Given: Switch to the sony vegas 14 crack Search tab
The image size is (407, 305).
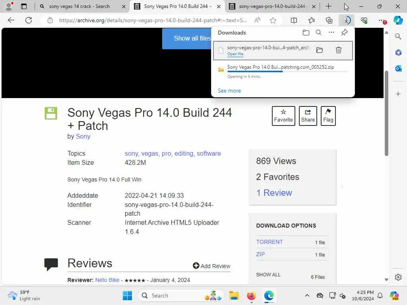Looking at the screenshot, I should click(x=79, y=6).
